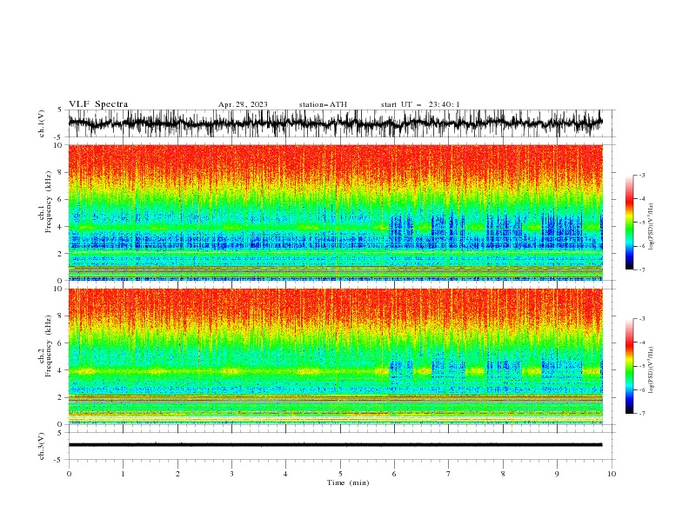Click the 'VLF Spectra' title text
This screenshot has width=689, height=532.
click(x=98, y=104)
